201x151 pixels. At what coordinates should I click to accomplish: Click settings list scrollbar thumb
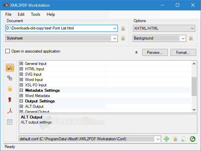194,86
